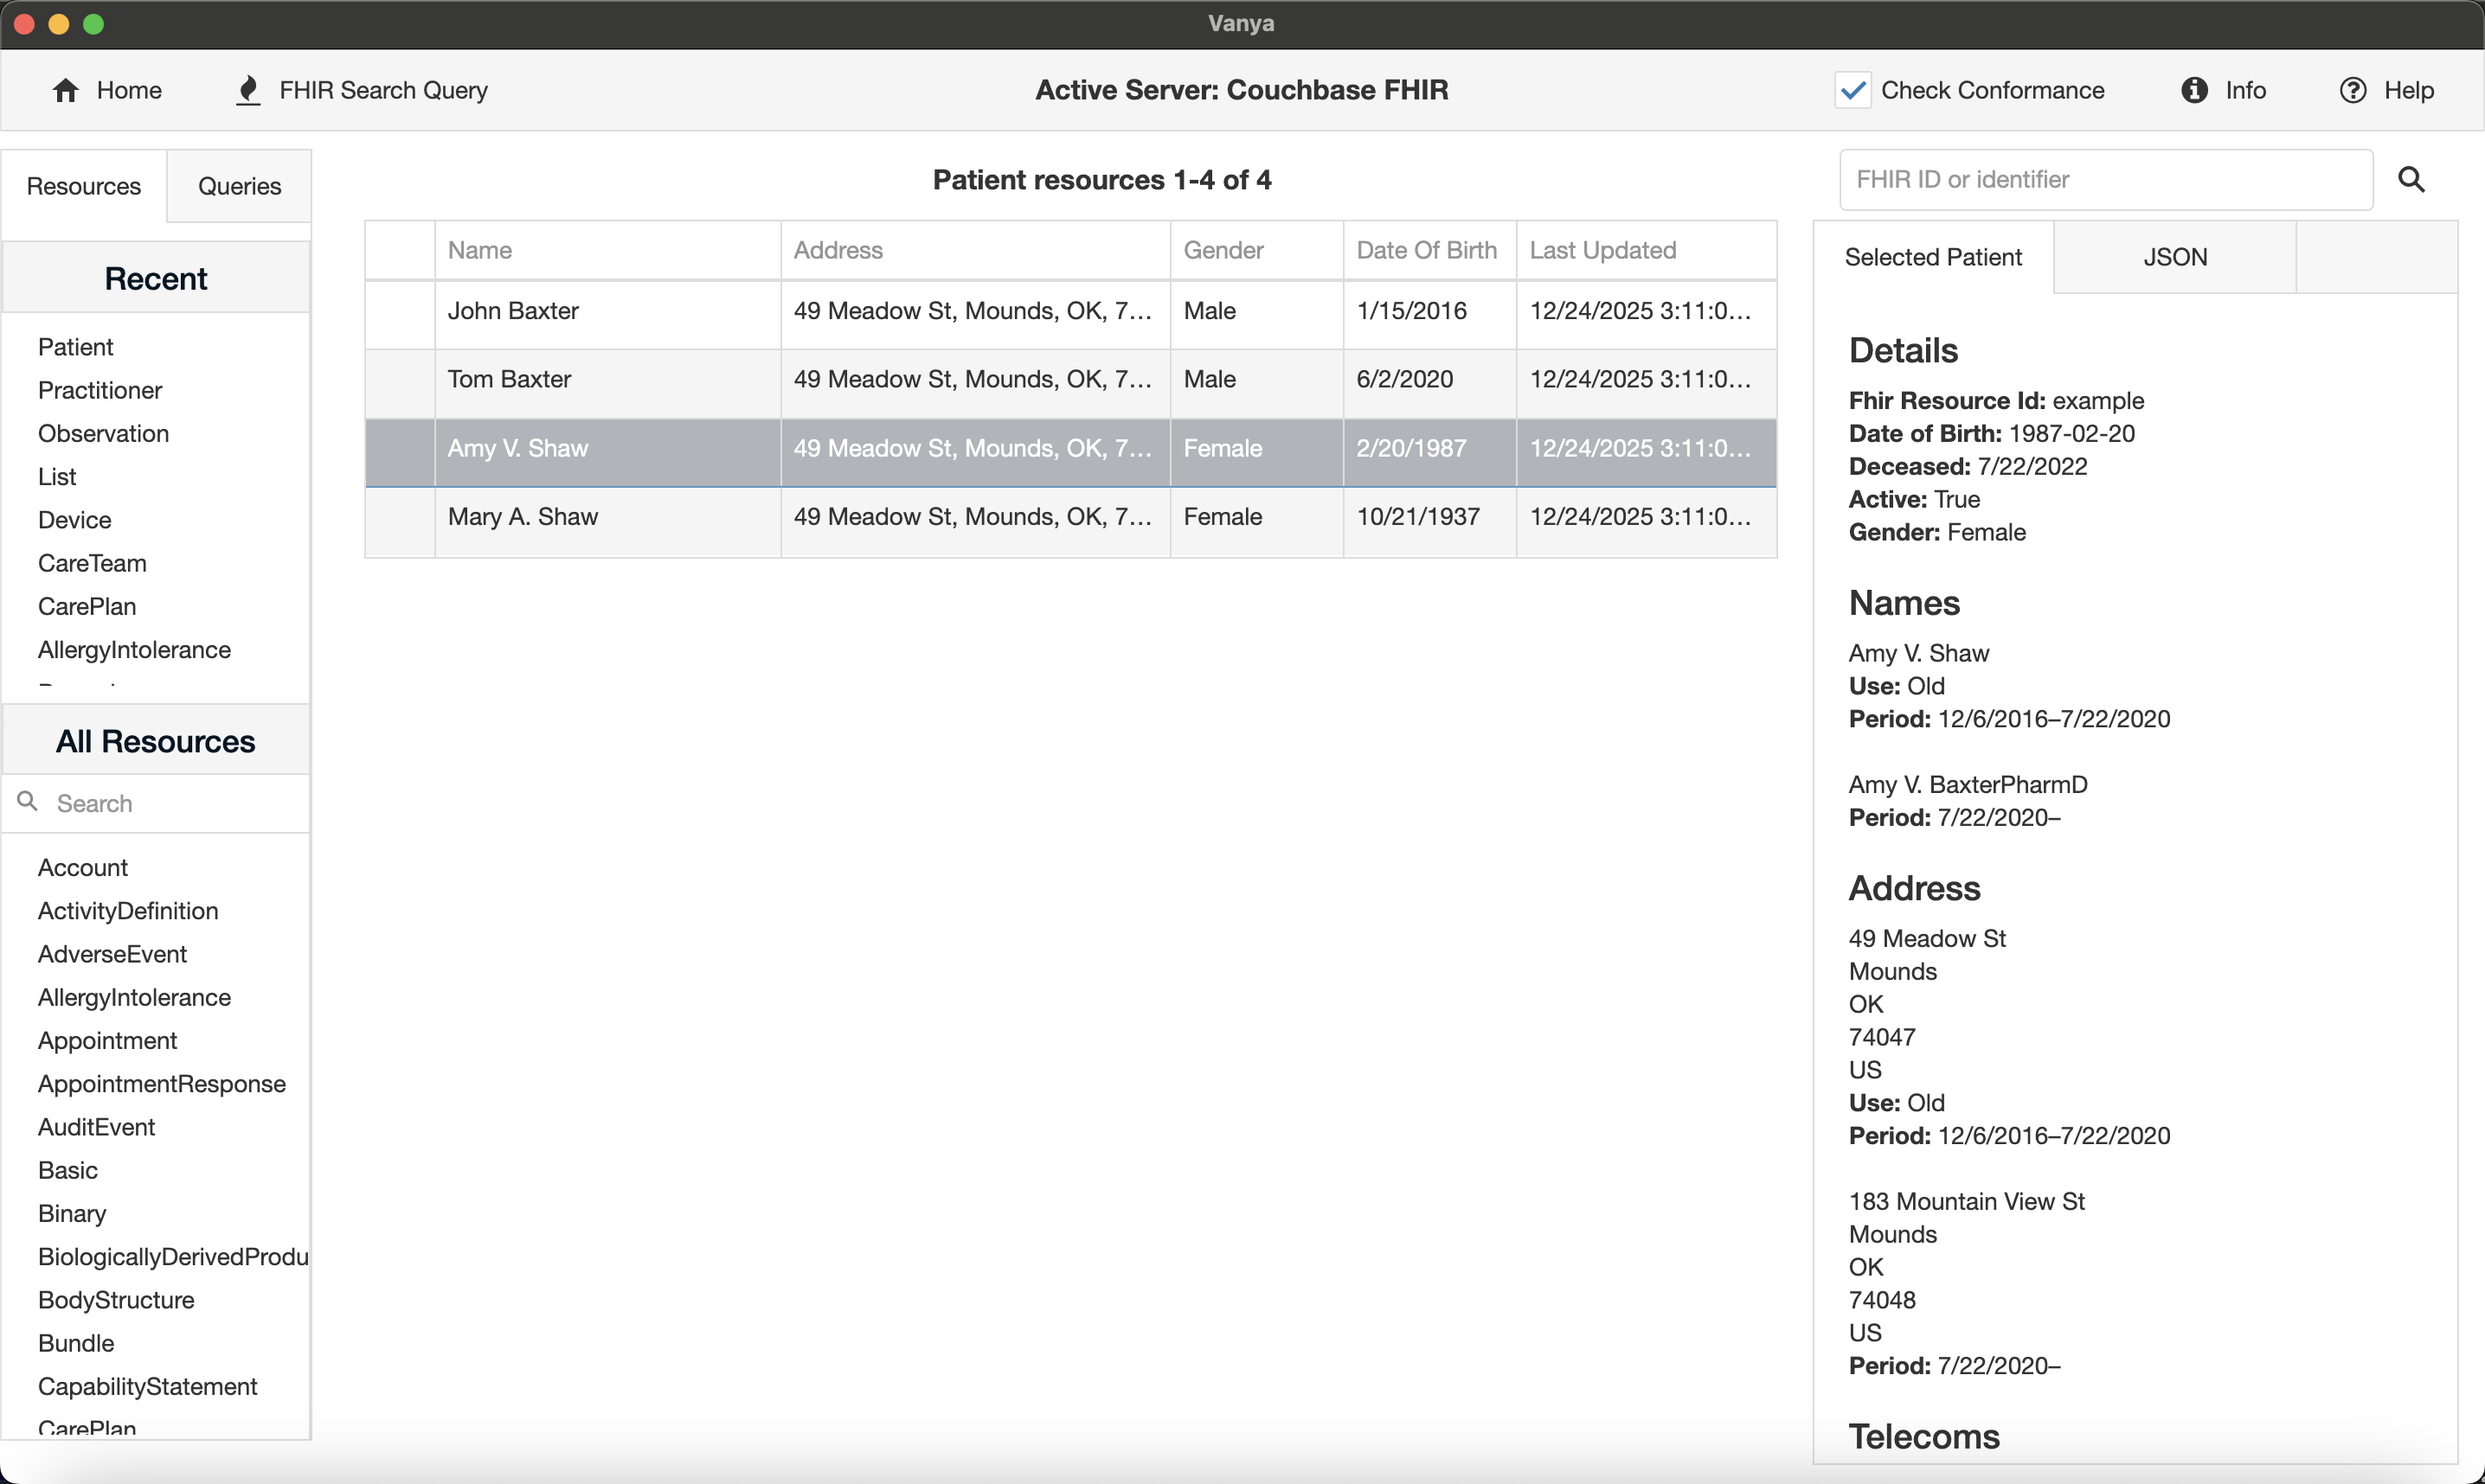2485x1484 pixels.
Task: Open AuditEvent in All Resources
Action: (96, 1127)
